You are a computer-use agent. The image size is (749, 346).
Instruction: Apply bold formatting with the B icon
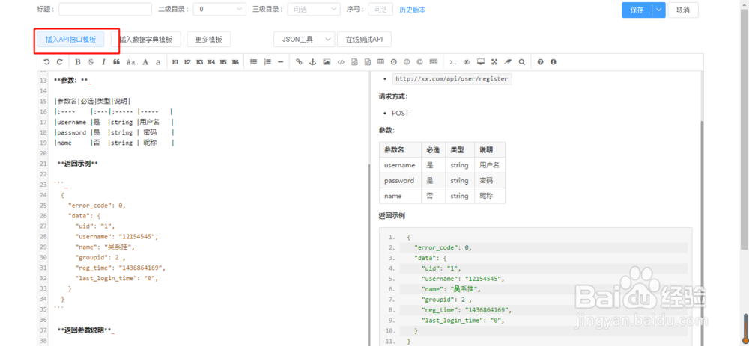coord(78,61)
